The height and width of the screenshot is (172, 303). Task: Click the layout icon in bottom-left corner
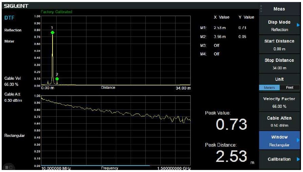[x=8, y=167]
